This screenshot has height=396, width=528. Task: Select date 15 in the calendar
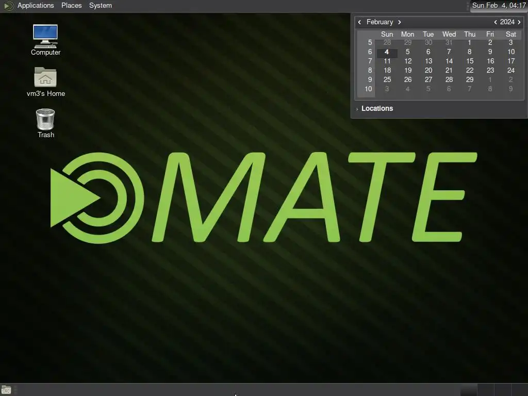point(470,61)
